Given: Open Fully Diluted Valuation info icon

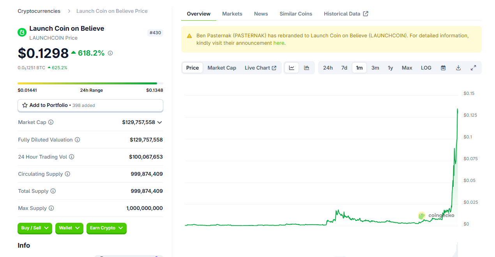Looking at the screenshot, I should [x=77, y=140].
